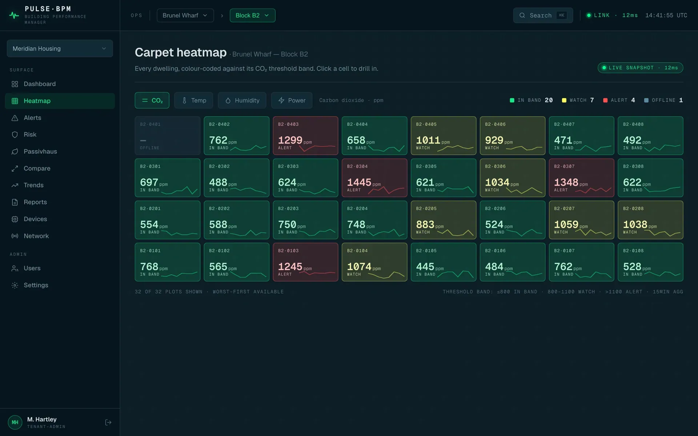
Task: Click the Network broadcast icon
Action: point(15,236)
